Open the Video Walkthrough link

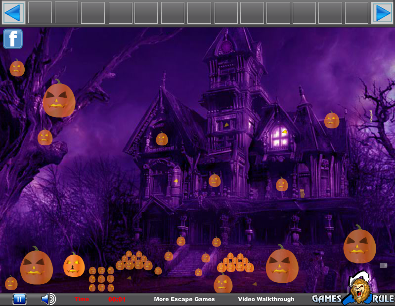coord(266,299)
